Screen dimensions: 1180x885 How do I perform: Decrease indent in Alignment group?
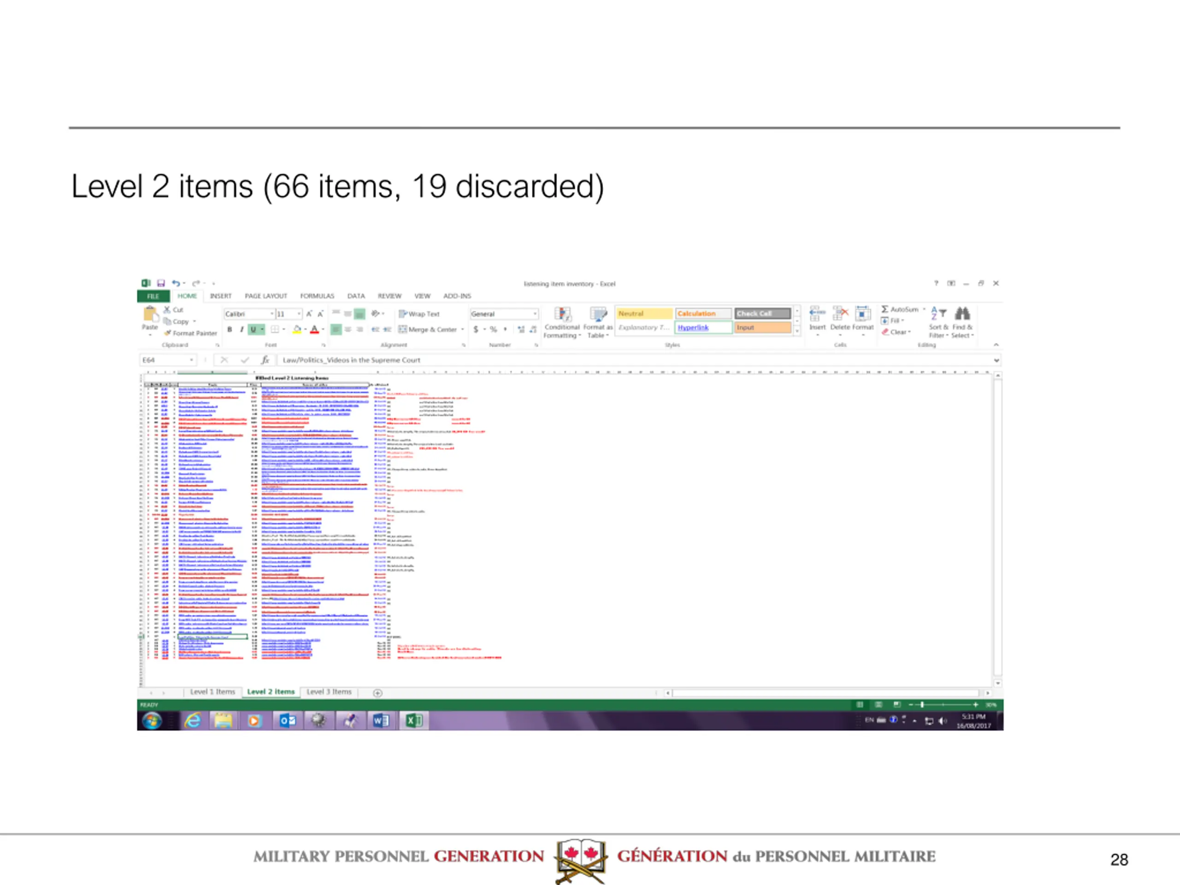tap(376, 330)
